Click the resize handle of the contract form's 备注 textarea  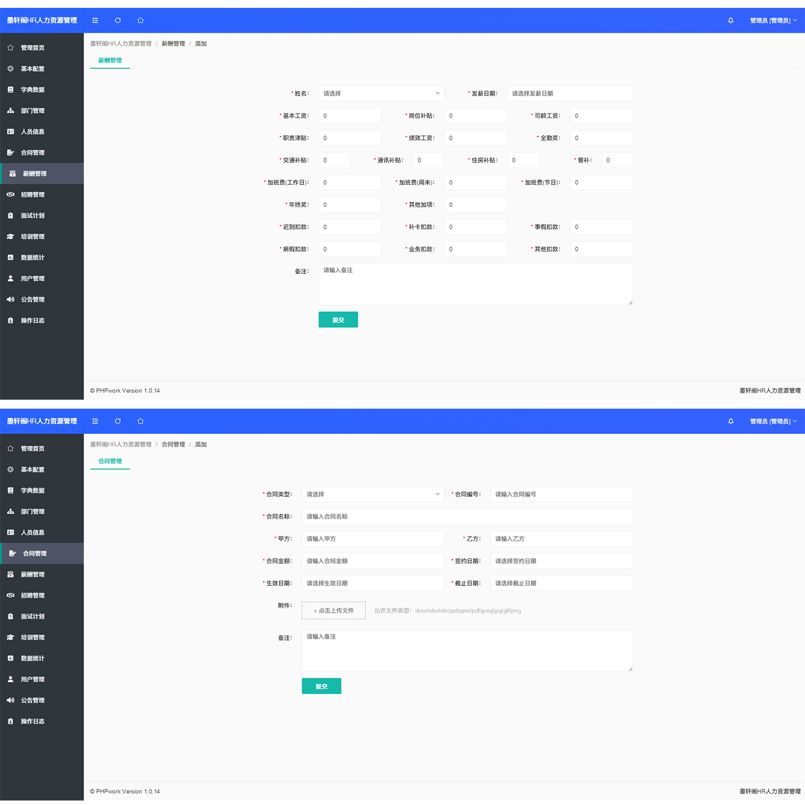[630, 669]
